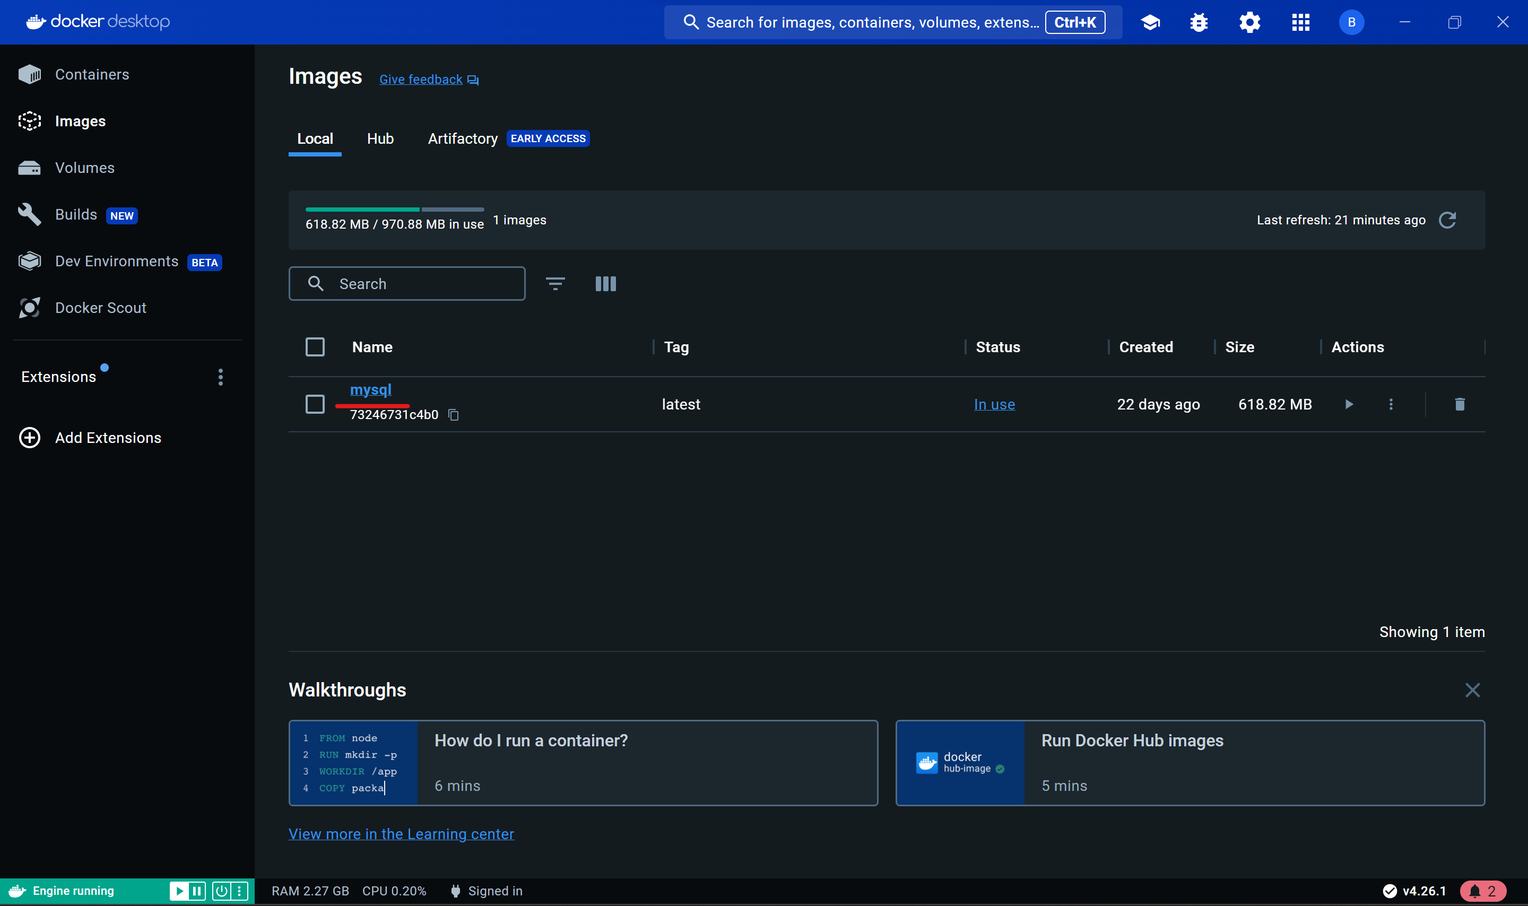Copy the mysql image ID
The width and height of the screenshot is (1528, 906).
click(x=454, y=415)
